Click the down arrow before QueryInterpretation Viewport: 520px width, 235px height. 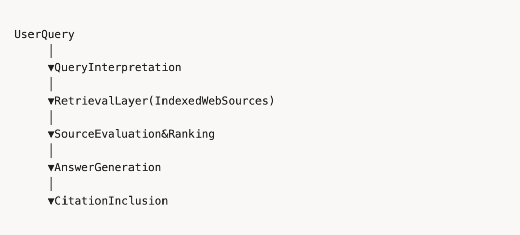tap(51, 68)
